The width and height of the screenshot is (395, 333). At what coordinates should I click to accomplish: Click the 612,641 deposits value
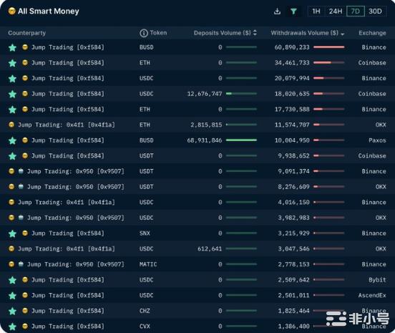point(210,249)
